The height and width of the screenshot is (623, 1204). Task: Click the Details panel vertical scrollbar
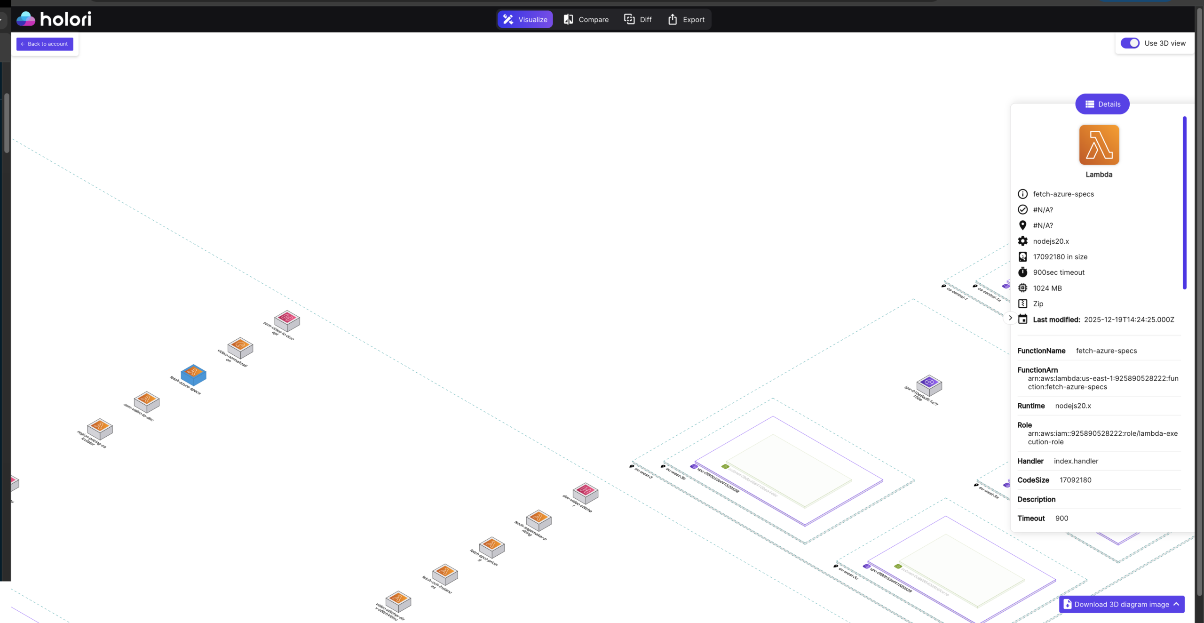point(1184,202)
